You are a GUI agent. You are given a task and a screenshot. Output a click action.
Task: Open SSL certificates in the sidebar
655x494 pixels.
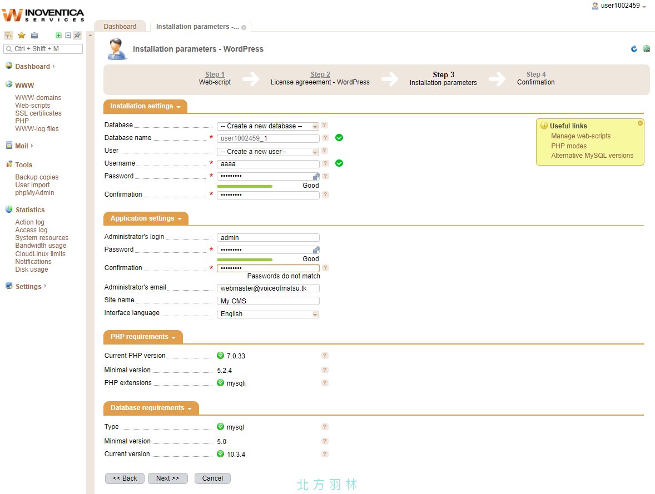pyautogui.click(x=38, y=113)
